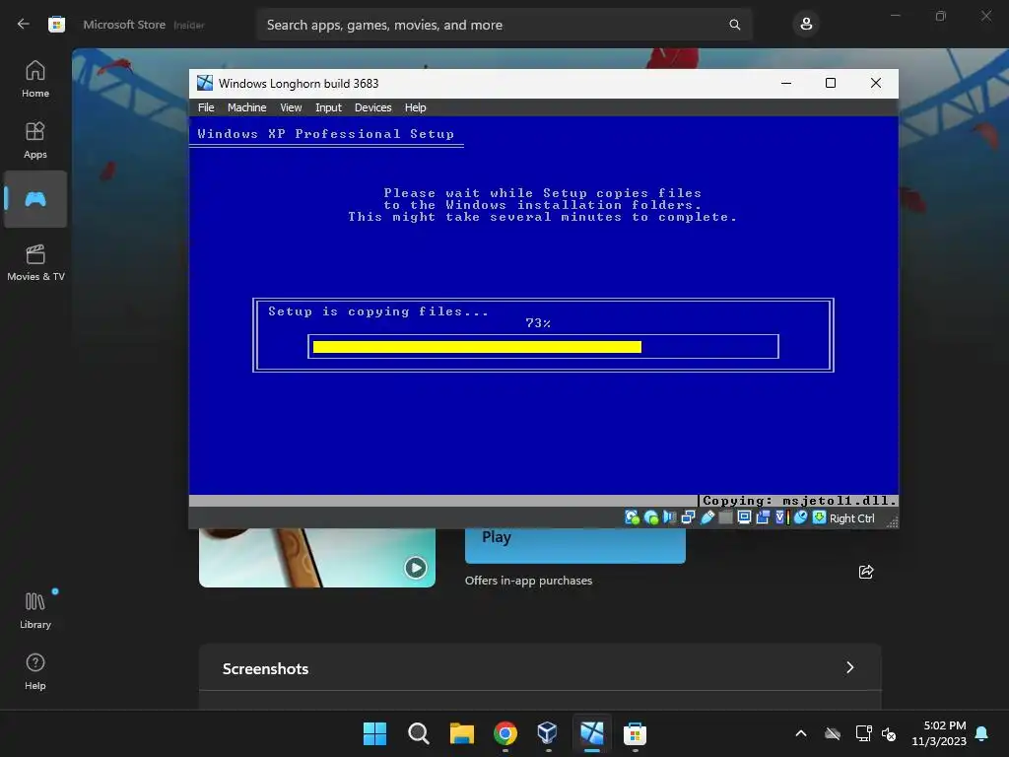Click the search magnifier icon in Store search box
Viewport: 1009px width, 757px height.
[x=734, y=25]
